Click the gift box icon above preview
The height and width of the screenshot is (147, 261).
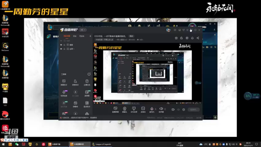pos(176,38)
